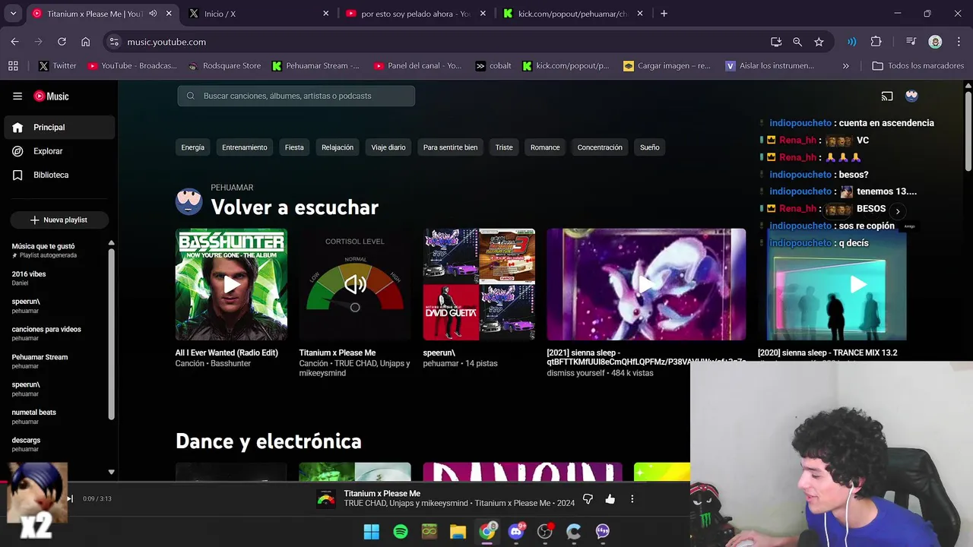Expand the chat overlay chevron next to BESOS
Viewport: 973px width, 547px height.
[898, 211]
